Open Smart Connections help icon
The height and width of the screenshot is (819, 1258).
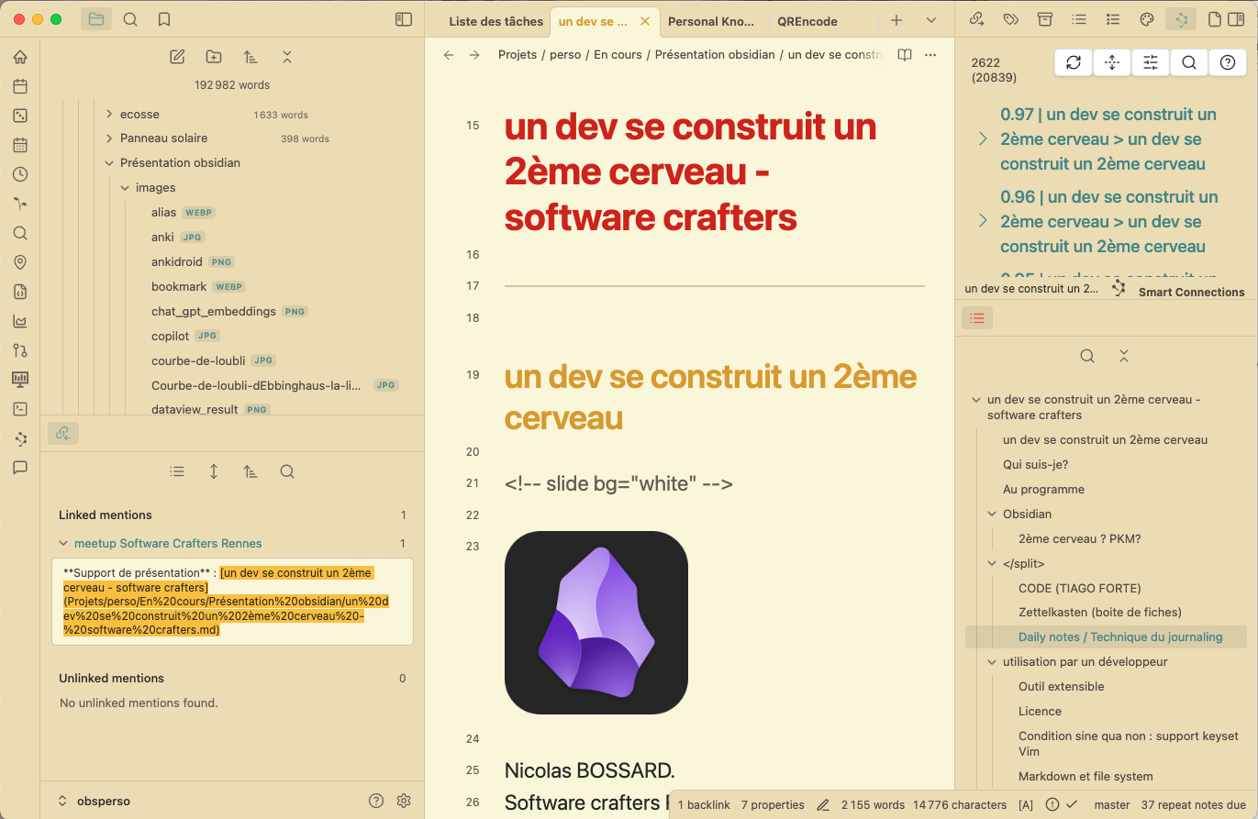(1228, 62)
